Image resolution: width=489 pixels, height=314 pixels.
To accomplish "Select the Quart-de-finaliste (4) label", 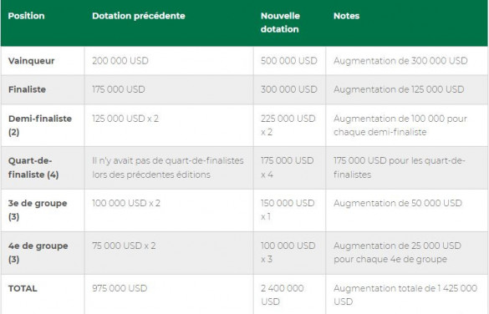I will point(33,168).
